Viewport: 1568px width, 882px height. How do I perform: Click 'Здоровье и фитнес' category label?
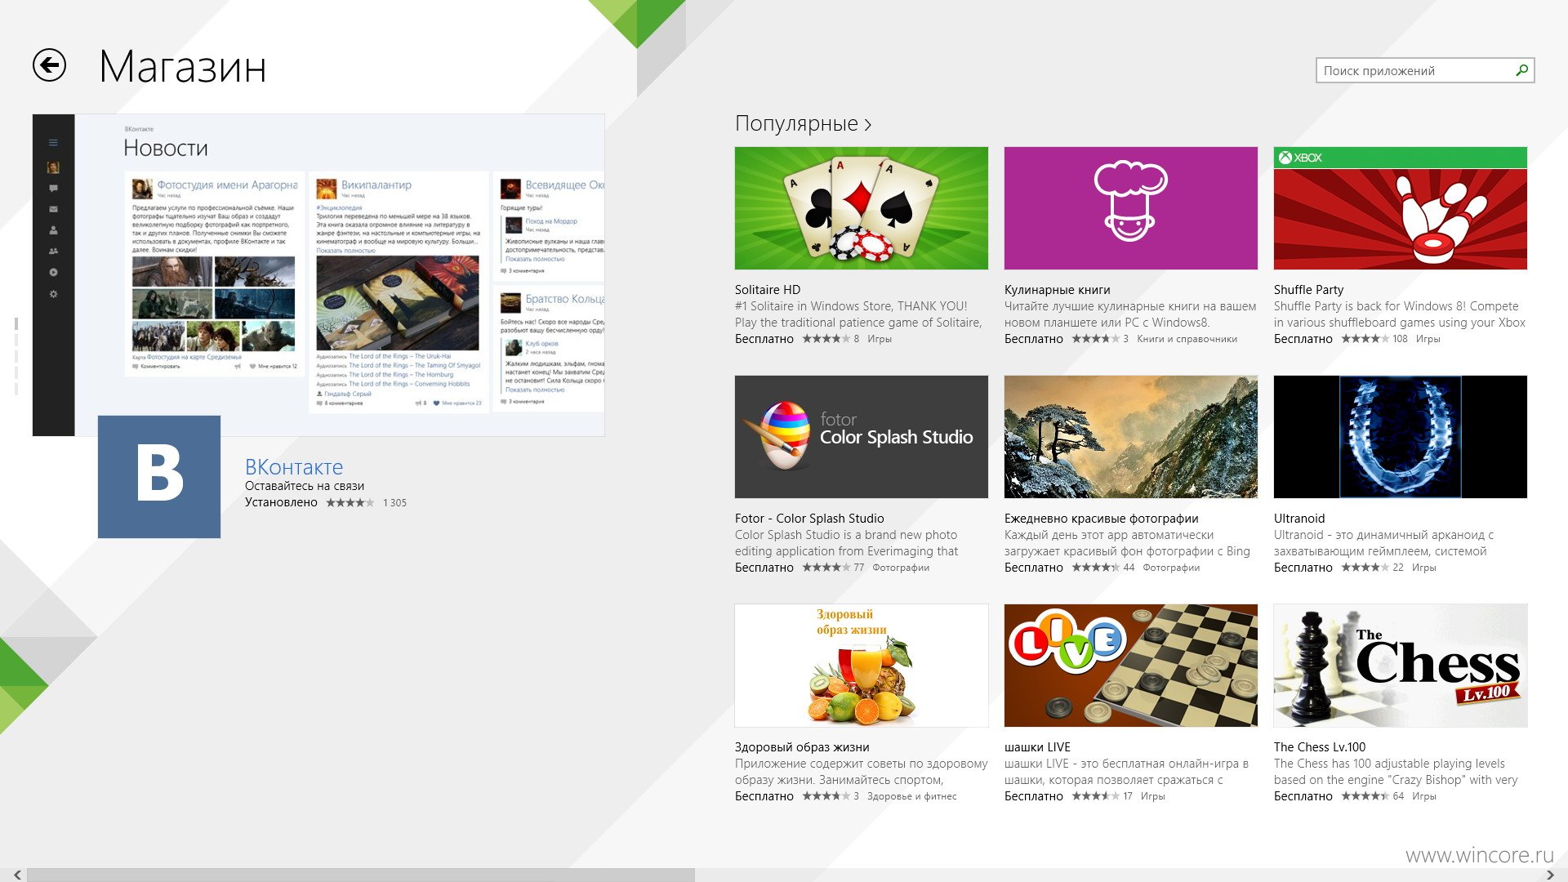coord(911,796)
